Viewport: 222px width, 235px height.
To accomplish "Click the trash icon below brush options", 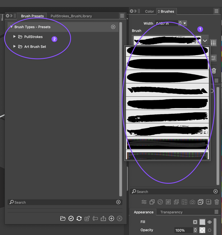I will tap(214, 71).
